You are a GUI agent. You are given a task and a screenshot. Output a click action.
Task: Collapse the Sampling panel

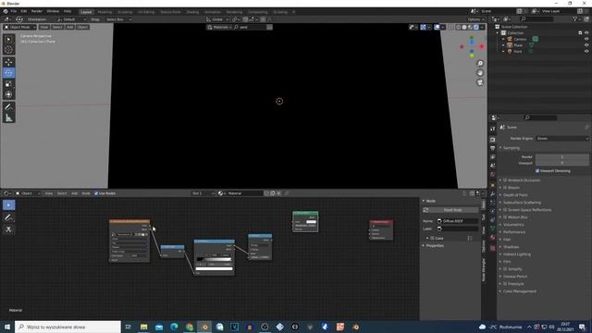512,148
